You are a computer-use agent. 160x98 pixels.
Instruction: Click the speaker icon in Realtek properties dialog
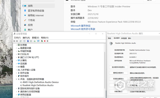point(111,44)
